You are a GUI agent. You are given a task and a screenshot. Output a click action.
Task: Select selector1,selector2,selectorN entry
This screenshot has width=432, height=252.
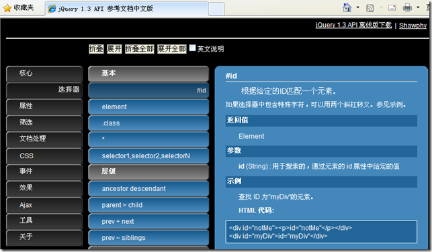point(148,155)
